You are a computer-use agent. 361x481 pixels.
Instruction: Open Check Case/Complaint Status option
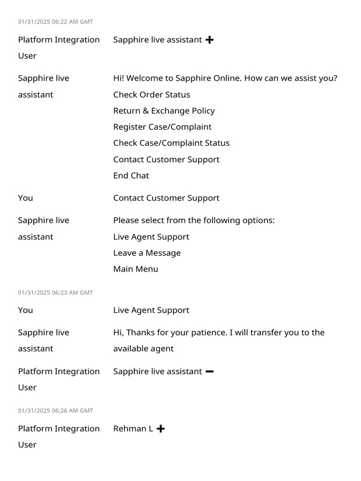pos(171,143)
